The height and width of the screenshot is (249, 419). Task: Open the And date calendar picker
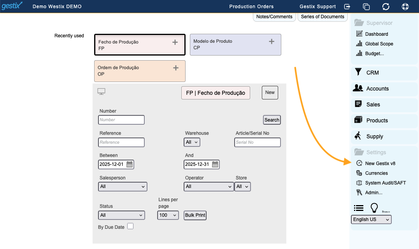[x=215, y=164]
